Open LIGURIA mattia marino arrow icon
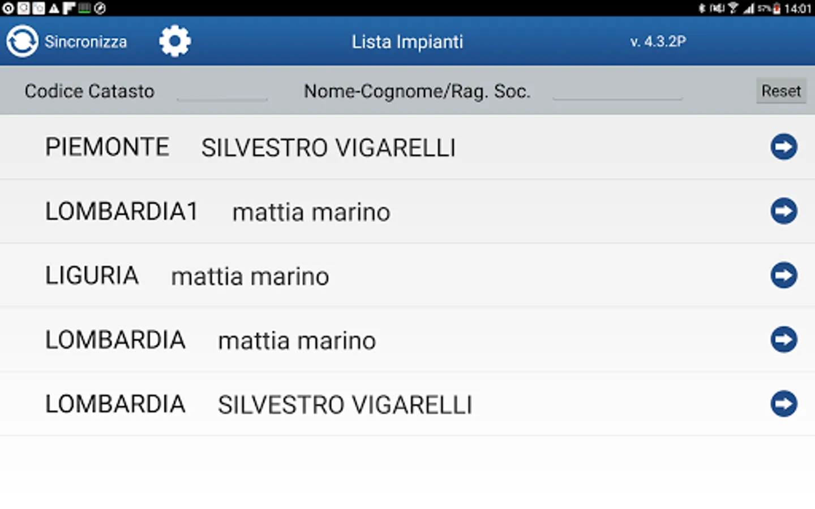 (783, 275)
